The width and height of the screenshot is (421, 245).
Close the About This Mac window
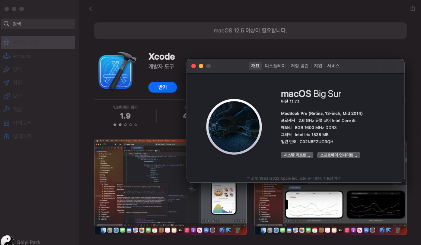[193, 66]
